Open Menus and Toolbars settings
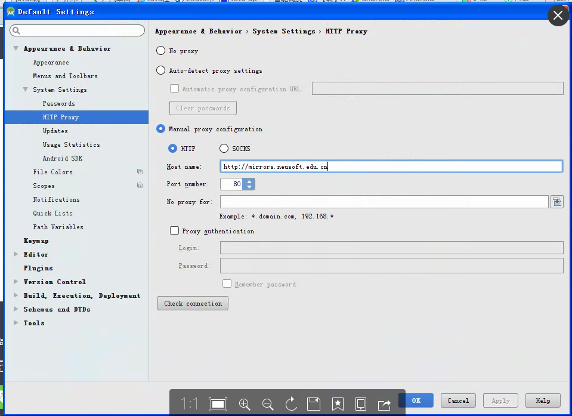572x416 pixels. click(x=65, y=76)
